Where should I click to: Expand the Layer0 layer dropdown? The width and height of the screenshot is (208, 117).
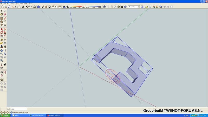(139, 7)
